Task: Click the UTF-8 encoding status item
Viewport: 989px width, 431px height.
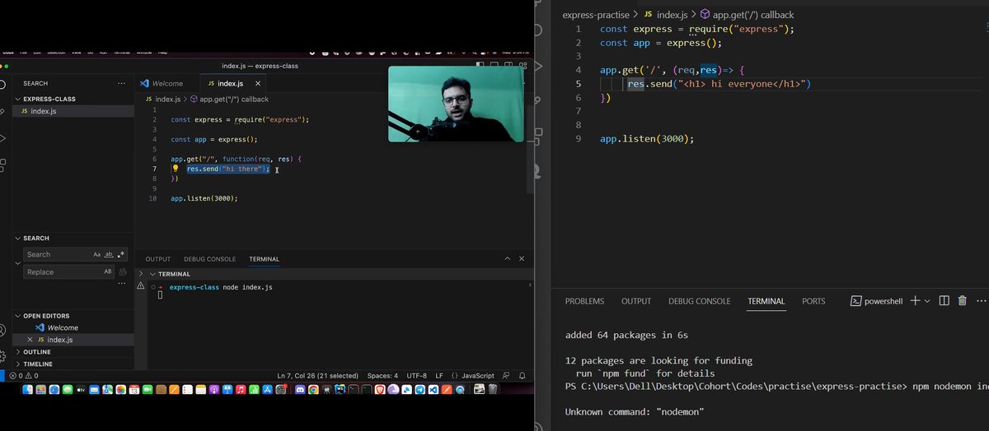Action: [x=416, y=376]
